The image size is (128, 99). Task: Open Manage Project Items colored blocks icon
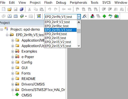[x=92, y=16]
